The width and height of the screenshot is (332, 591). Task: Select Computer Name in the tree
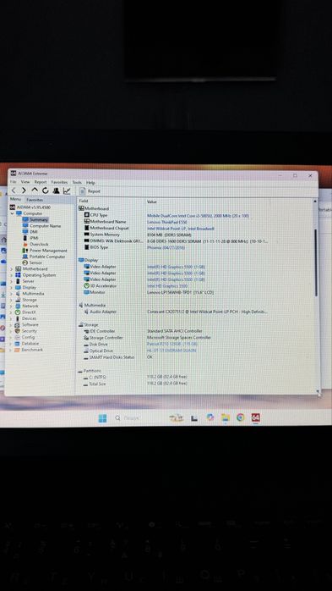(x=45, y=226)
